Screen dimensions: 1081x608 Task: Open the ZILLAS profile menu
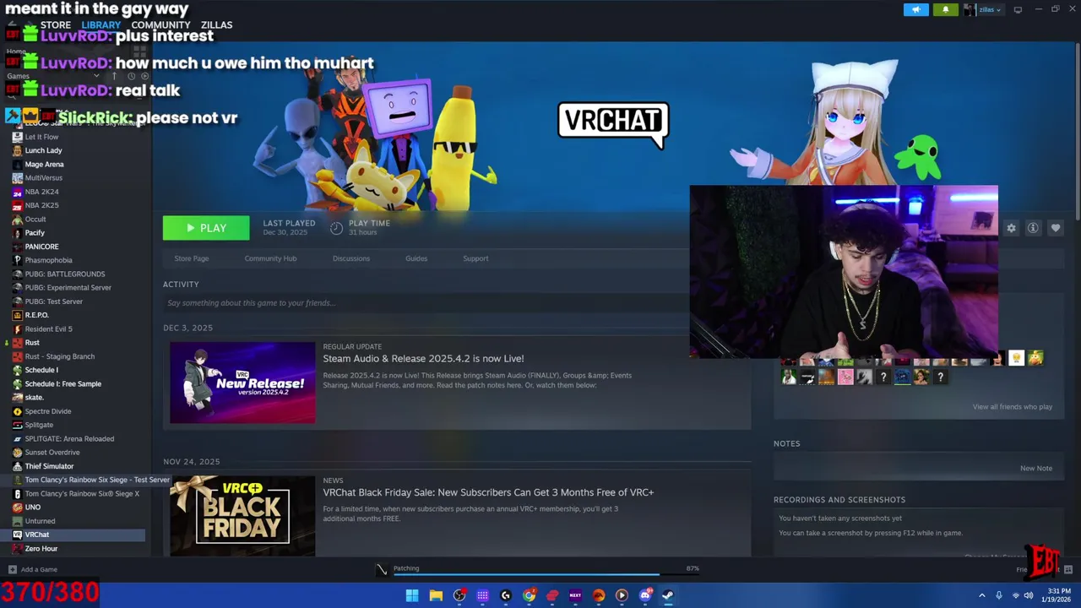point(216,24)
